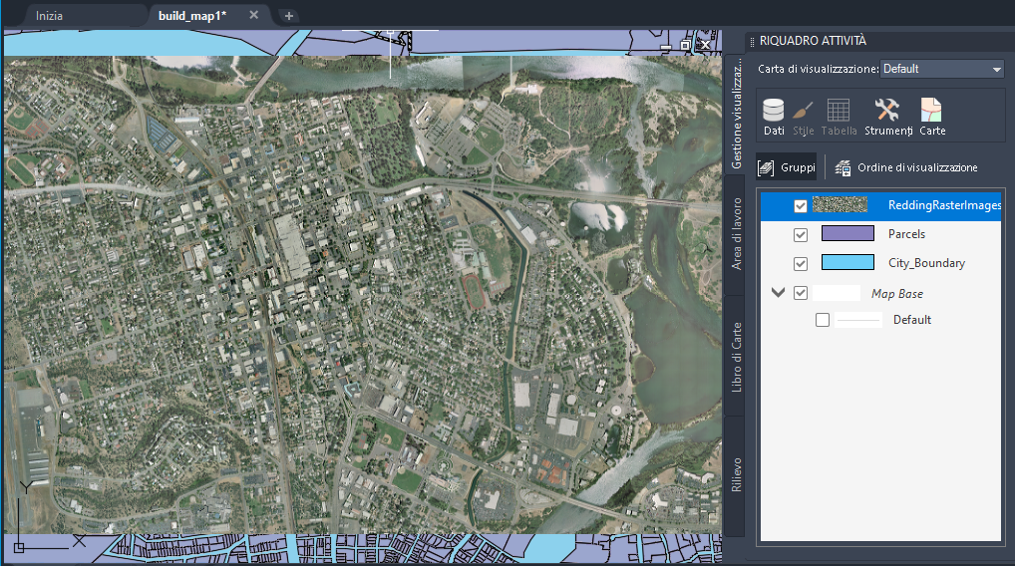Select the Parcels layer name
Image resolution: width=1015 pixels, height=566 pixels.
[906, 234]
